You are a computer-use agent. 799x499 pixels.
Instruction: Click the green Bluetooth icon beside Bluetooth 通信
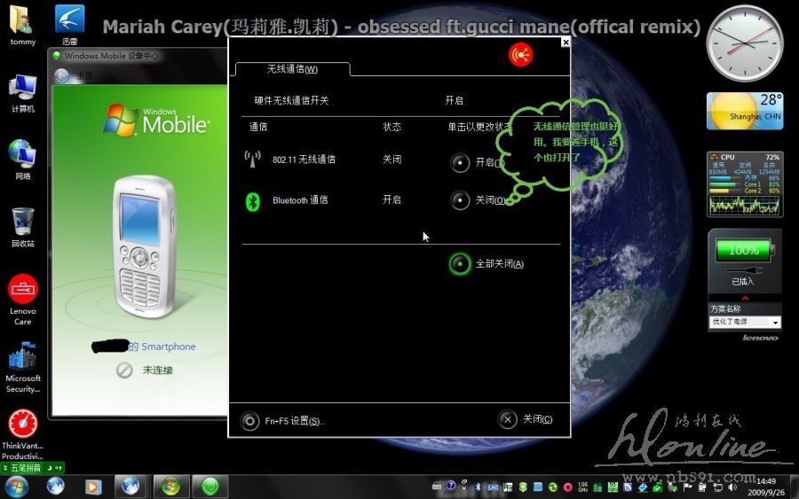[253, 201]
